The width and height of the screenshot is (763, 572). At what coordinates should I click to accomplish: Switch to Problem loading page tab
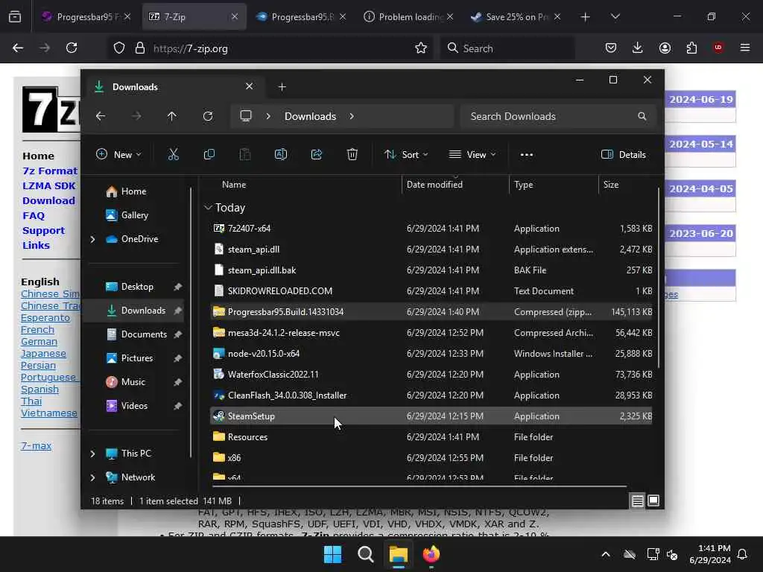point(409,16)
